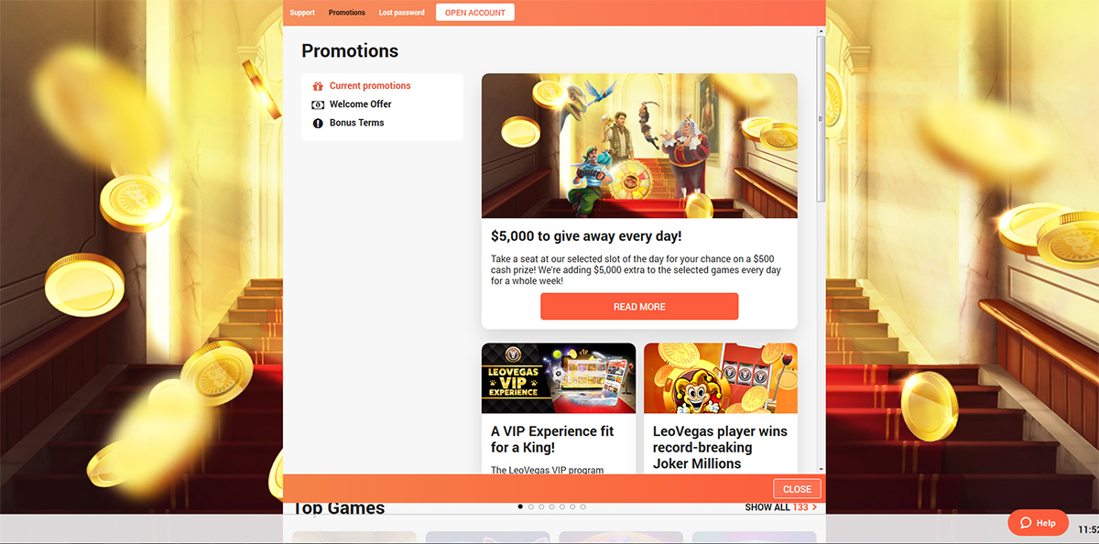Click the gift icon beside Current promotions
The width and height of the screenshot is (1099, 544).
[x=318, y=86]
